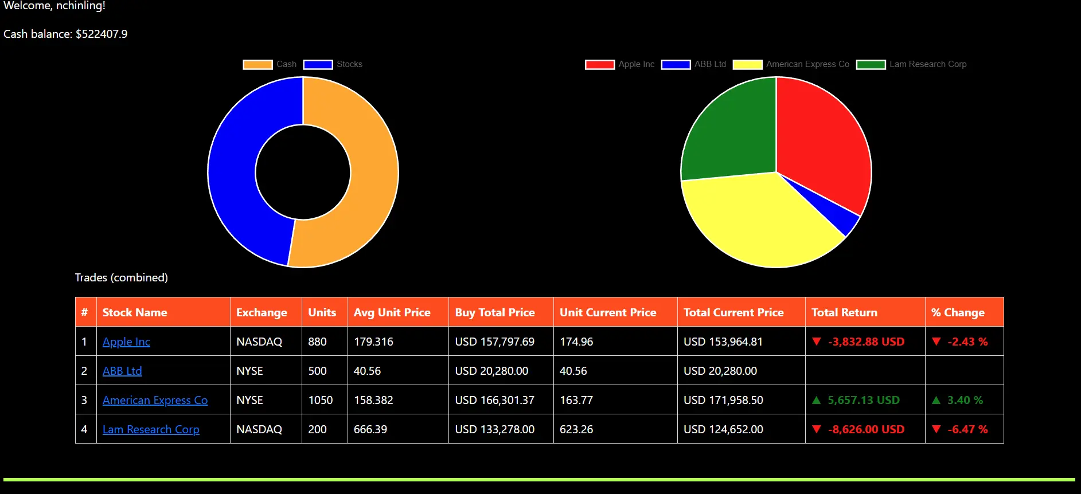Click the red down arrow beside -3,832.88 USD
1081x494 pixels.
tap(817, 342)
